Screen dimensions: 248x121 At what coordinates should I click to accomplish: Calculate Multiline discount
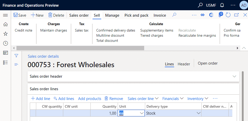pyautogui.click(x=110, y=35)
